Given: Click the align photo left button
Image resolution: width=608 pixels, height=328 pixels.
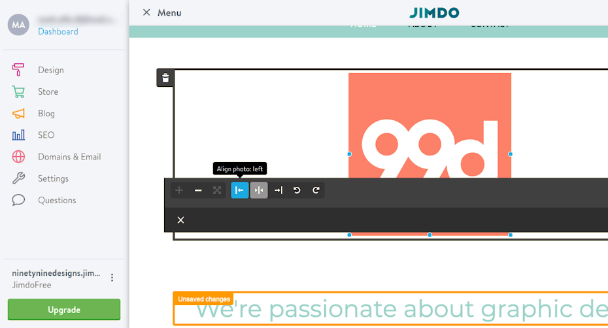Looking at the screenshot, I should point(240,190).
